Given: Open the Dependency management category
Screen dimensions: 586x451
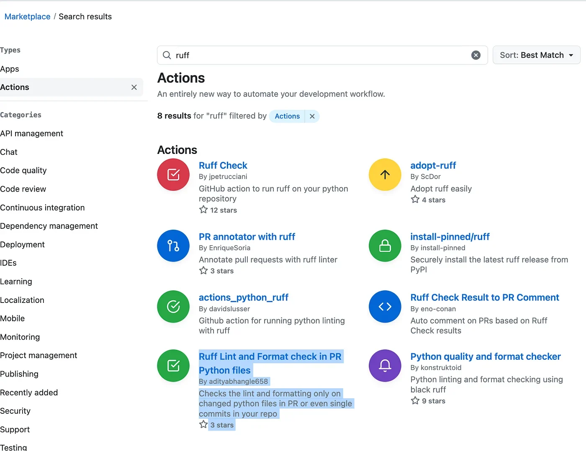Looking at the screenshot, I should coord(49,226).
